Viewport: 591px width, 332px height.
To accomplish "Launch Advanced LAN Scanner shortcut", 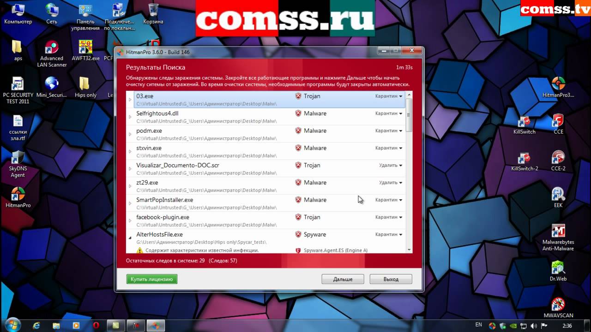I will point(52,53).
